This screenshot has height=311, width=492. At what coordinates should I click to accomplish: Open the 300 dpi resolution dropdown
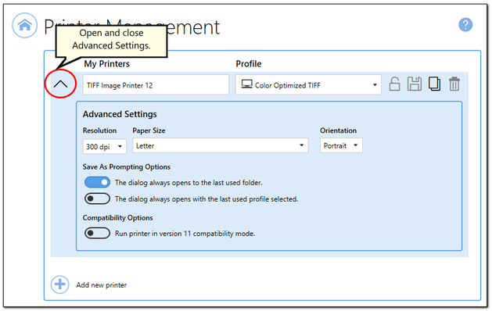105,146
